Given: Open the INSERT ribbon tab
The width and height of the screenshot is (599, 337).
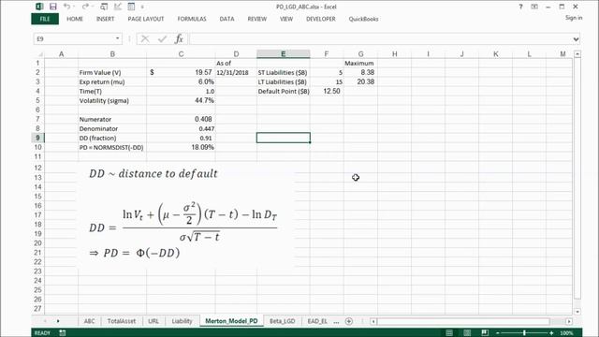Looking at the screenshot, I should click(x=105, y=19).
